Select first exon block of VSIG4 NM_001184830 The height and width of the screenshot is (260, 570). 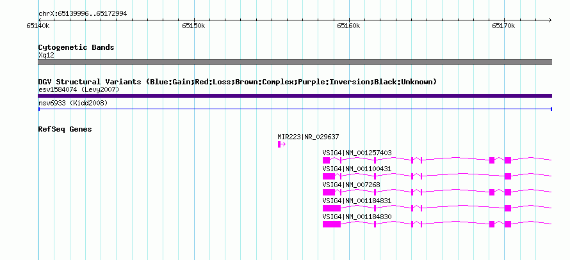point(332,224)
